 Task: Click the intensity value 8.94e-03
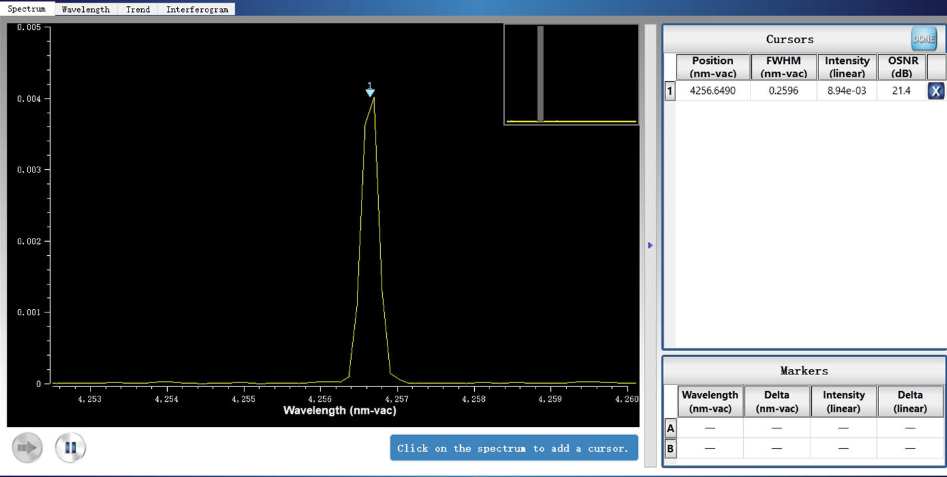[846, 91]
